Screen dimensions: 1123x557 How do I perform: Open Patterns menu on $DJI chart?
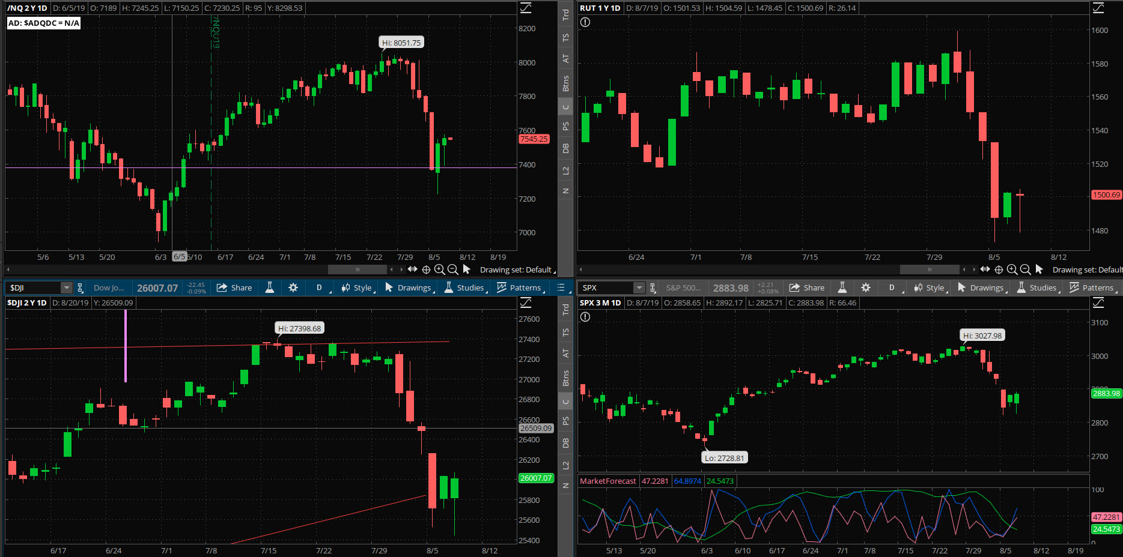point(520,288)
